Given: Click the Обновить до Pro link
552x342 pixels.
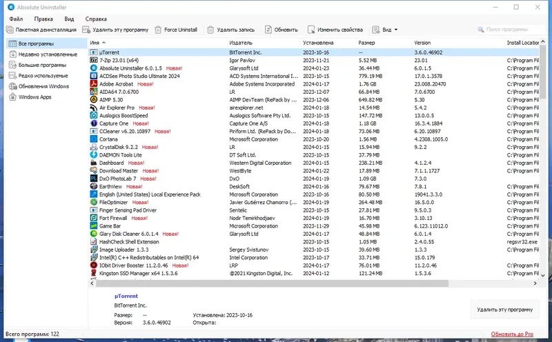Looking at the screenshot, I should click(512, 334).
